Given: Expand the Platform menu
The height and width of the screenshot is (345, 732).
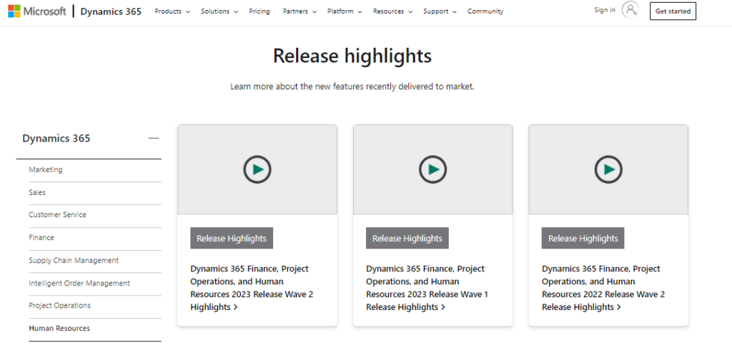Looking at the screenshot, I should pos(345,11).
